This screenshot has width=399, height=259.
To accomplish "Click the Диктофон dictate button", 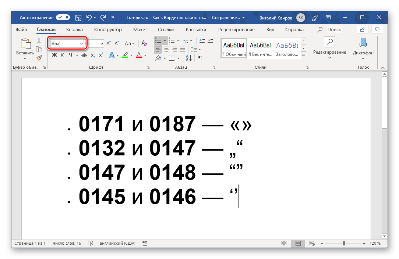I will [363, 48].
